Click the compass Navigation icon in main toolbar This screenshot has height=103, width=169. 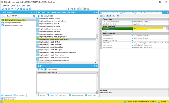click(x=3, y=9)
